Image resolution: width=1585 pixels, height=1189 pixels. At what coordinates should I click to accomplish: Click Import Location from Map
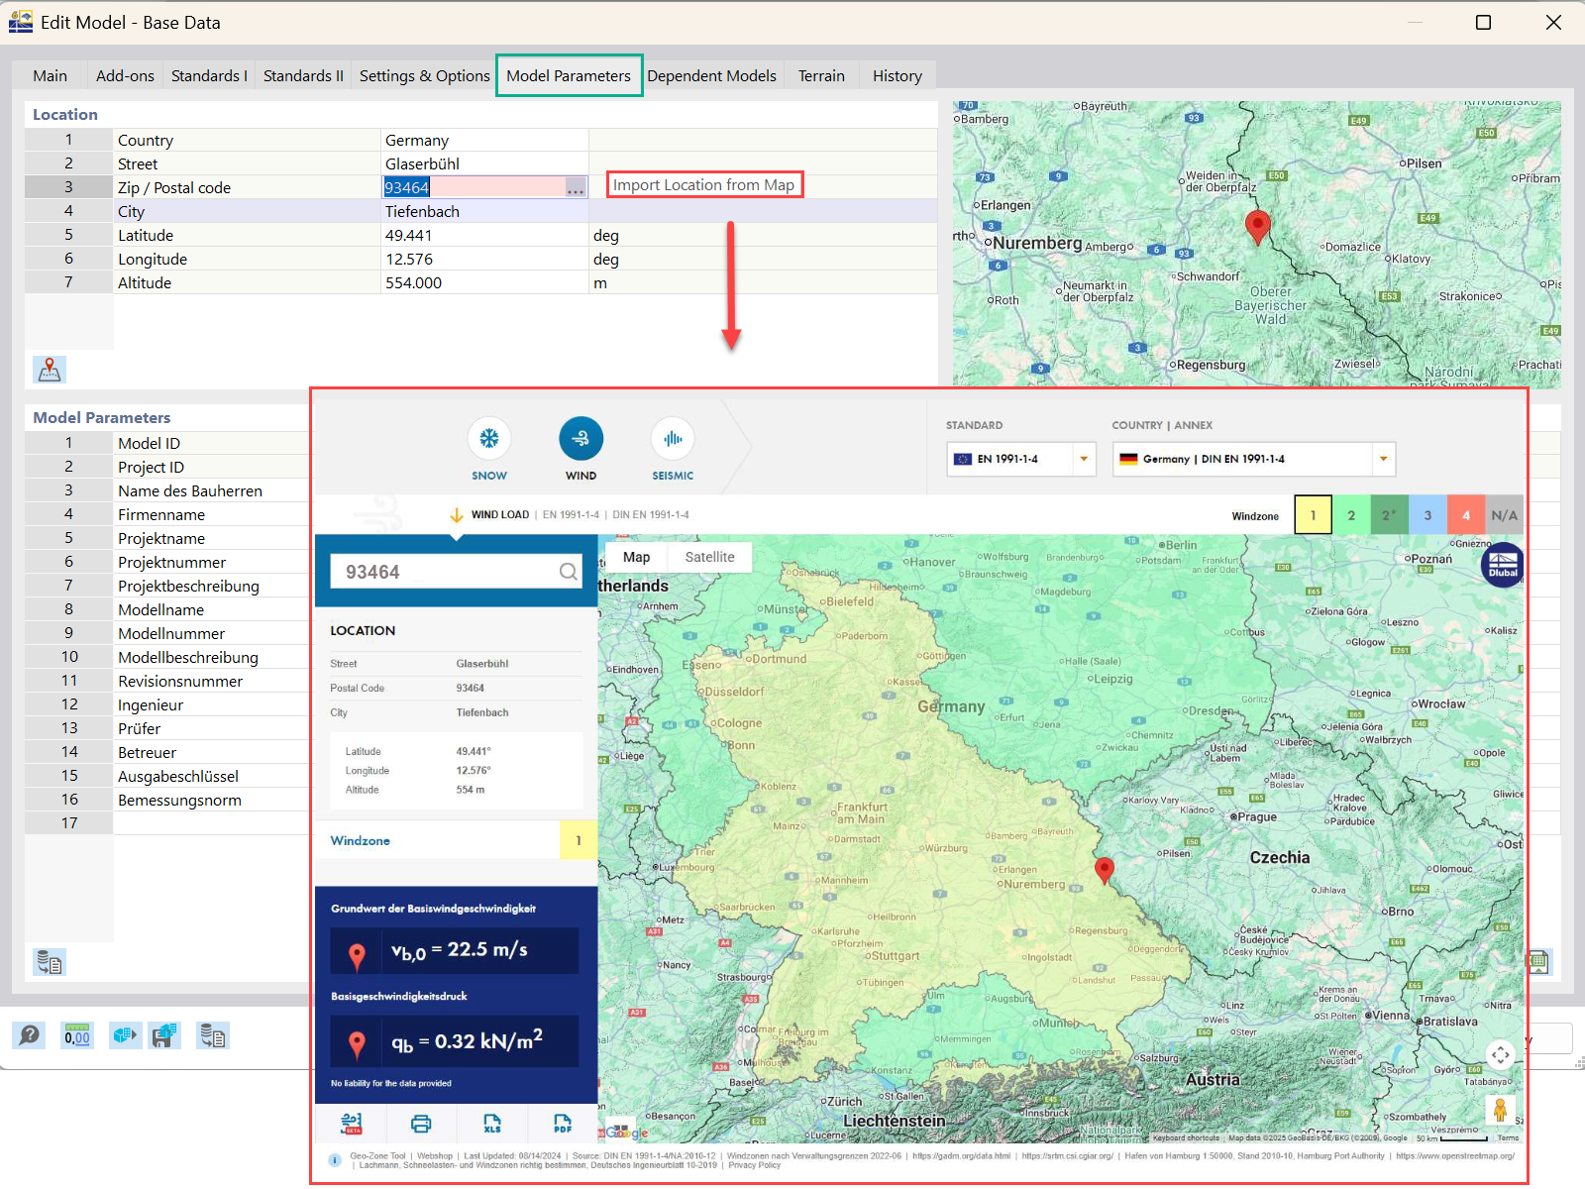click(x=704, y=184)
